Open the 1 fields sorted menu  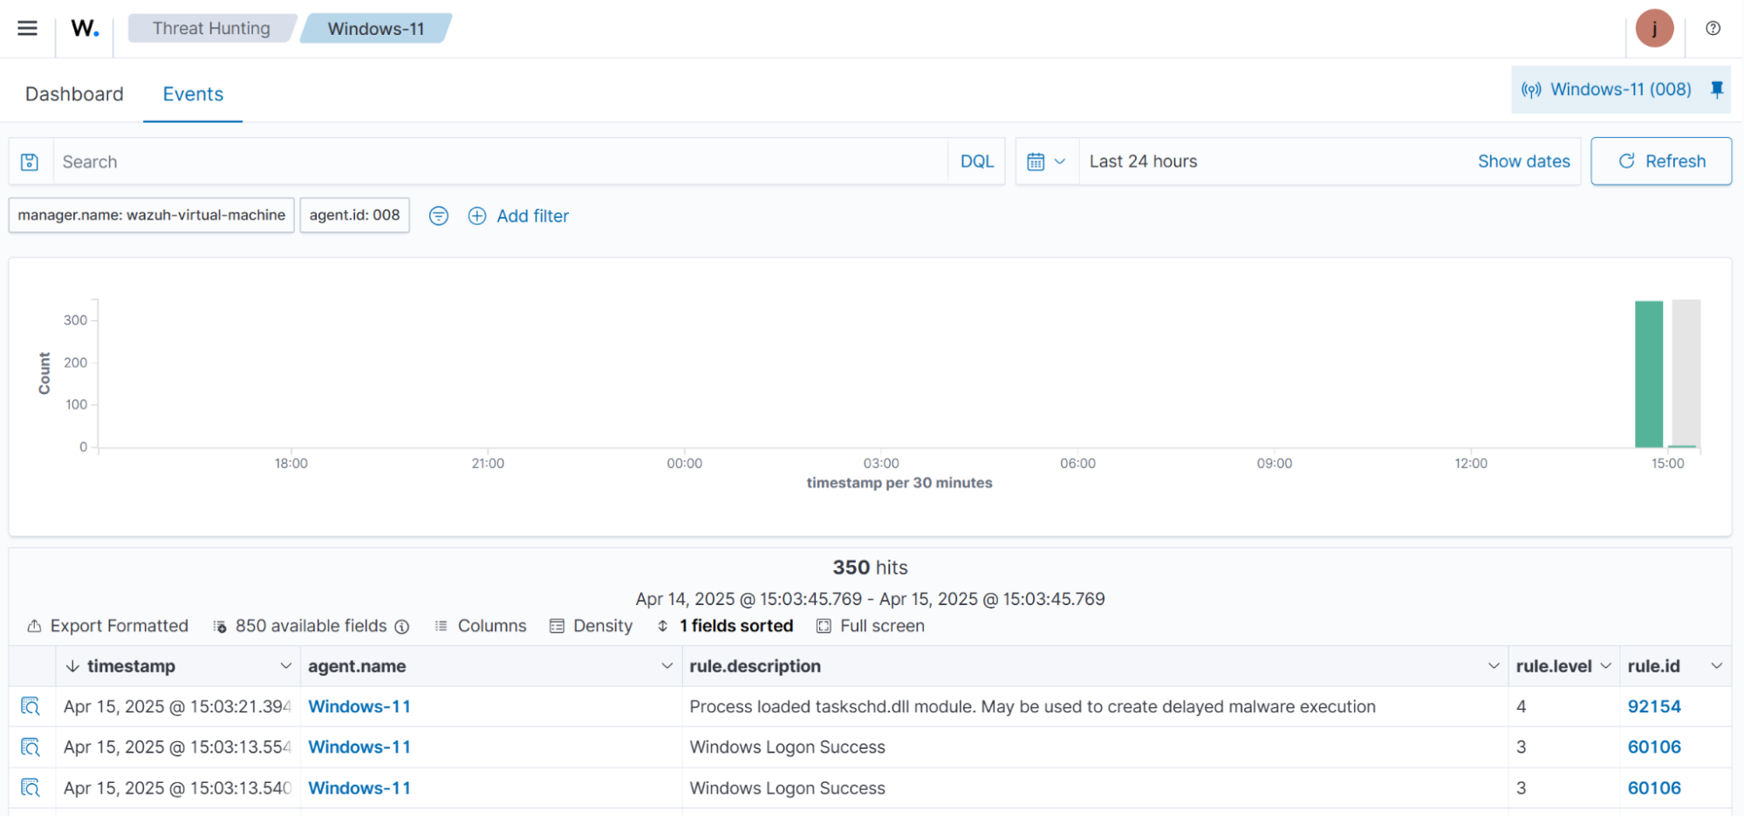coord(725,626)
